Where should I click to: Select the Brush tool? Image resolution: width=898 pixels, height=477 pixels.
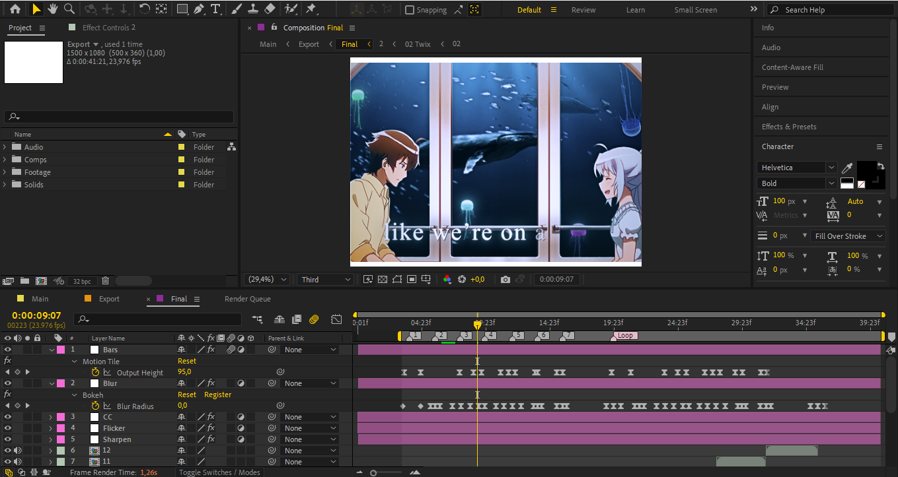(237, 9)
